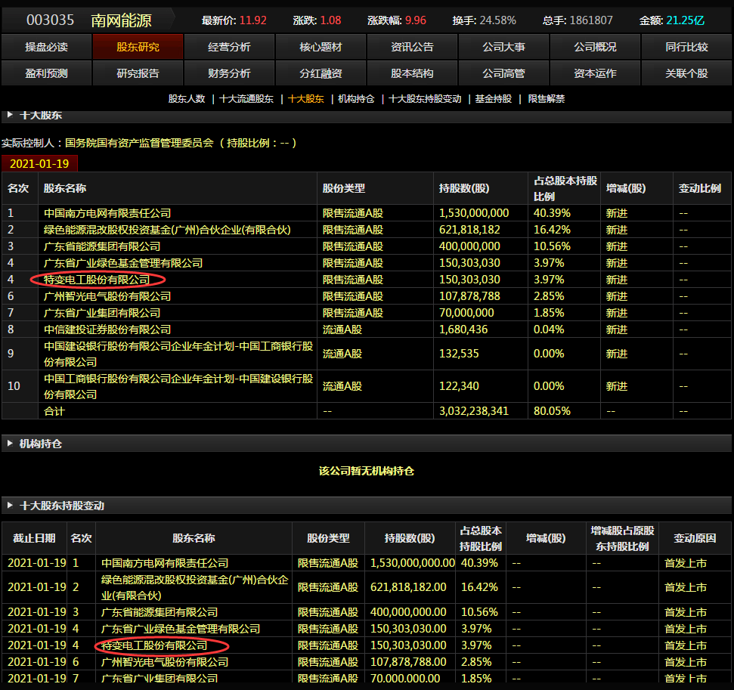
Task: Open the 同行比较 tab
Action: click(686, 47)
